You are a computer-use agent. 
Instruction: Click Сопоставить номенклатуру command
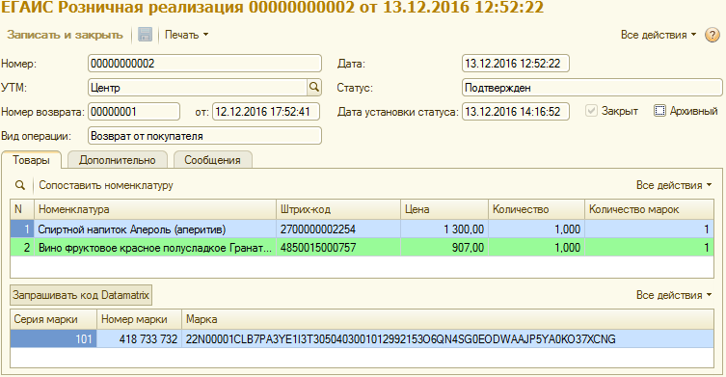click(106, 185)
